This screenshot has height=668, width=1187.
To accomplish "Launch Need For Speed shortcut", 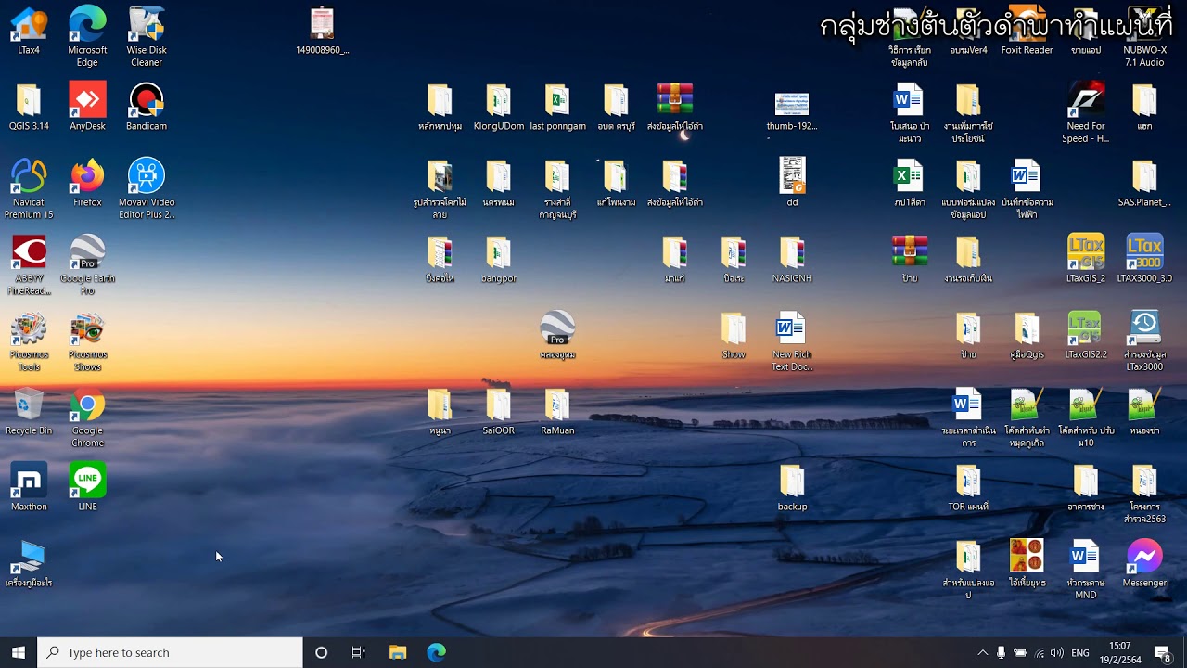I will 1086,113.
